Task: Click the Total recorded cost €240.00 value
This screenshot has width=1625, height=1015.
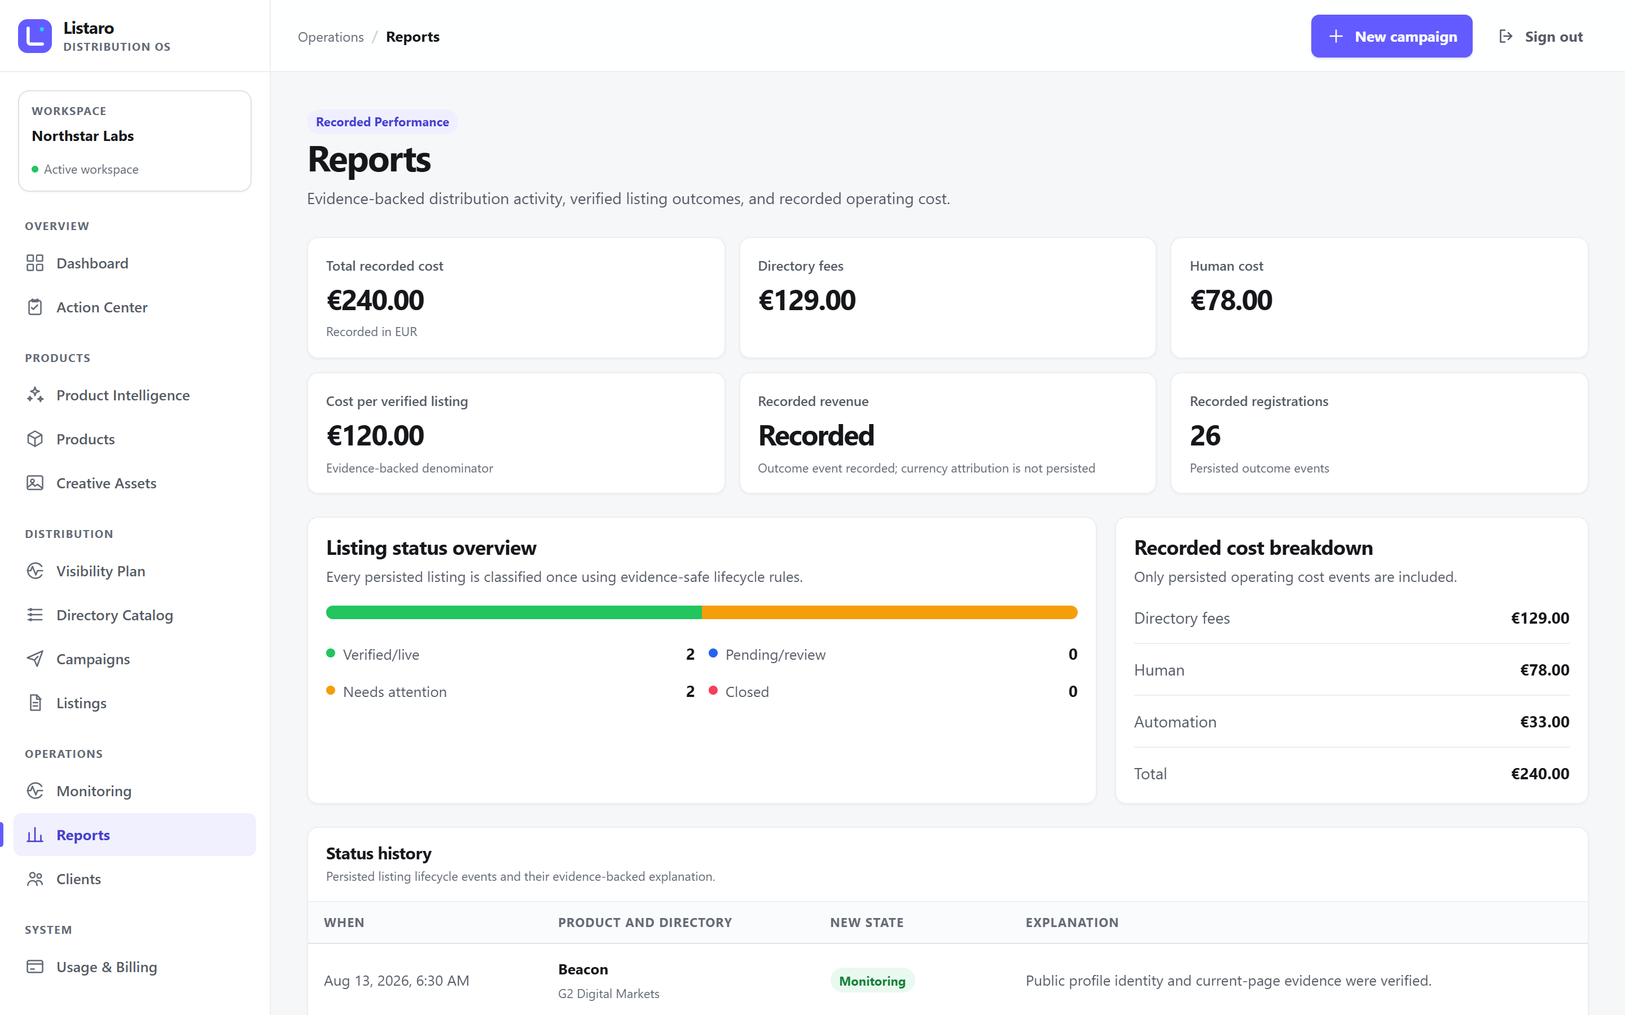Action: (375, 300)
